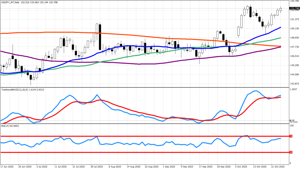This screenshot has width=301, height=169.
Task: Click the 142.870 price axis label
Action: coord(295,84)
